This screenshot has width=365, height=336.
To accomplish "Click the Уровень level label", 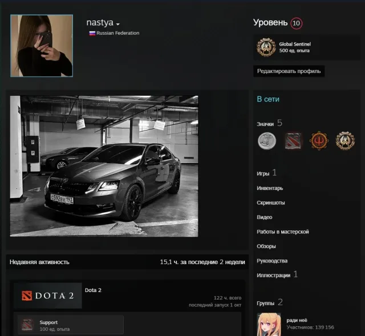I will point(270,23).
